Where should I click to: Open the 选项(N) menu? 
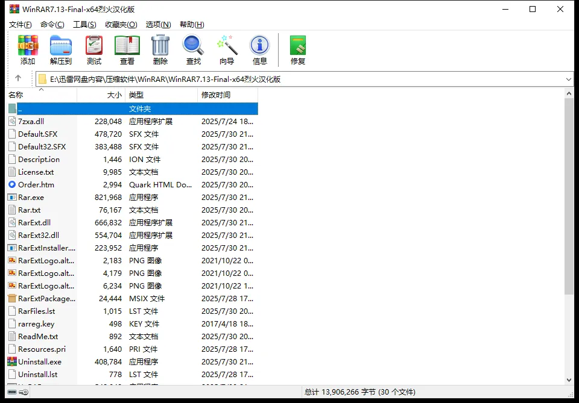(159, 24)
